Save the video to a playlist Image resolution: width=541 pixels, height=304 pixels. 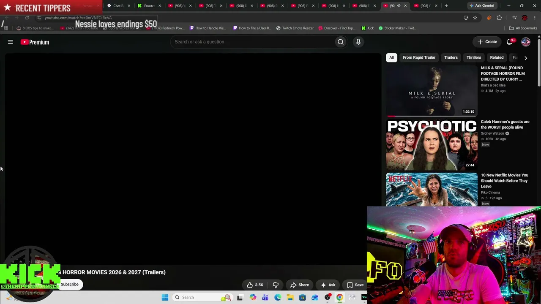(x=355, y=285)
